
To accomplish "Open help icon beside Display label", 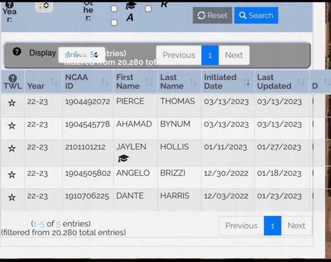I will [x=17, y=51].
